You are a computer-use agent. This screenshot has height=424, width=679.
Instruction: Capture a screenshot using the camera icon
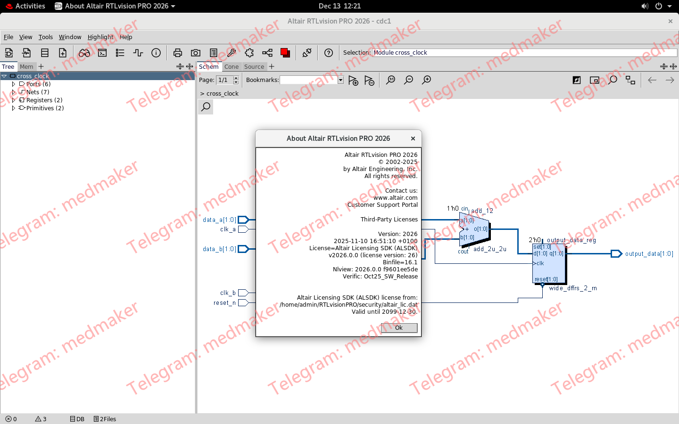tap(196, 53)
